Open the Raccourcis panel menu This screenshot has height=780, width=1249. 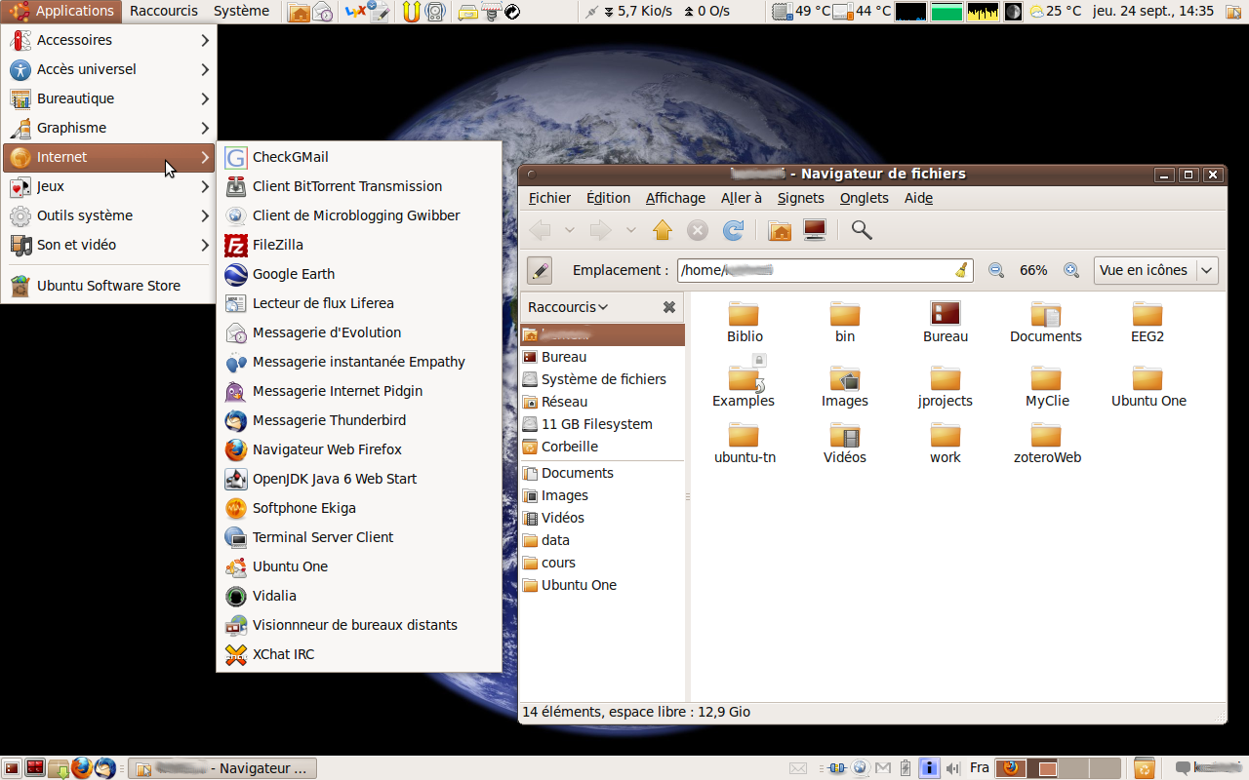(164, 11)
